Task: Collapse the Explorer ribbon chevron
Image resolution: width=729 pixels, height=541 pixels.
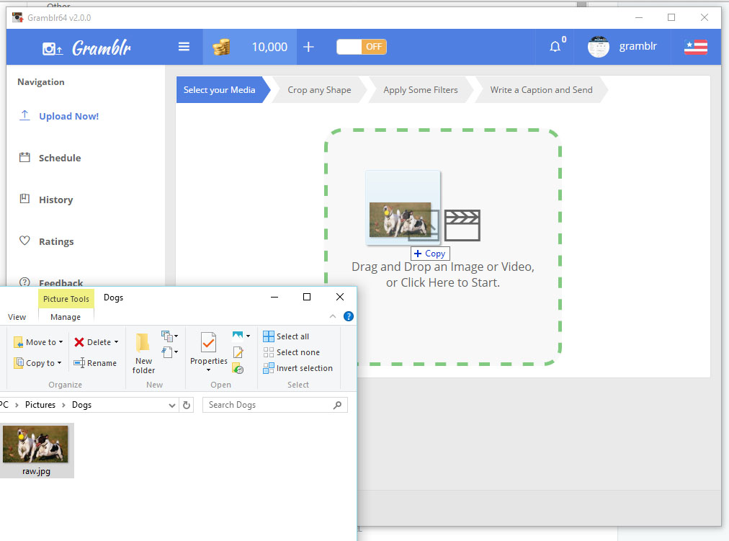Action: click(x=333, y=316)
